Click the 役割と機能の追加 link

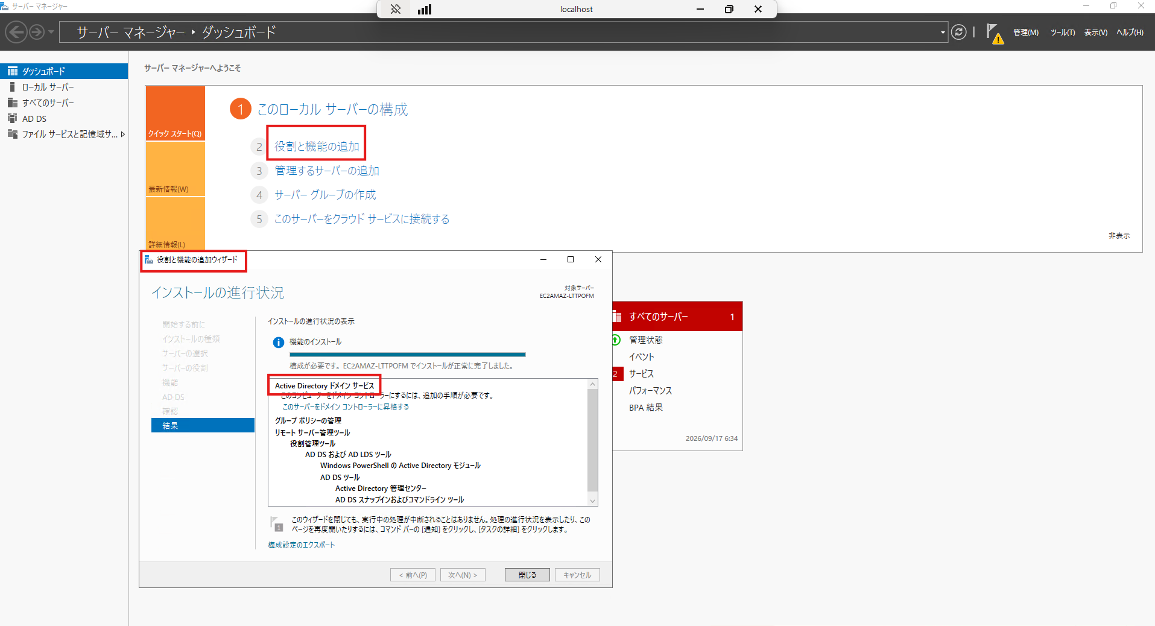click(317, 147)
